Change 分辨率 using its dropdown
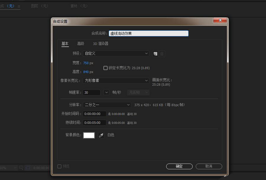This screenshot has height=180, width=266. click(107, 105)
